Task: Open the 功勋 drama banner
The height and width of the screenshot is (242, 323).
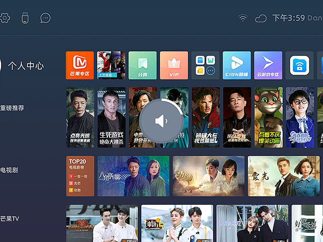Action: click(x=208, y=176)
